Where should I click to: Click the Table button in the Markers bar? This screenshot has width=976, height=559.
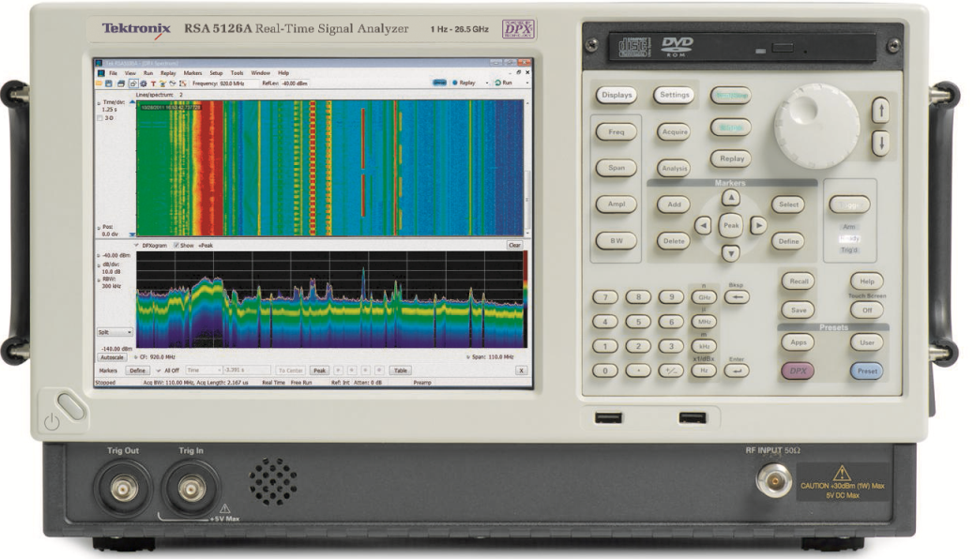click(x=400, y=370)
